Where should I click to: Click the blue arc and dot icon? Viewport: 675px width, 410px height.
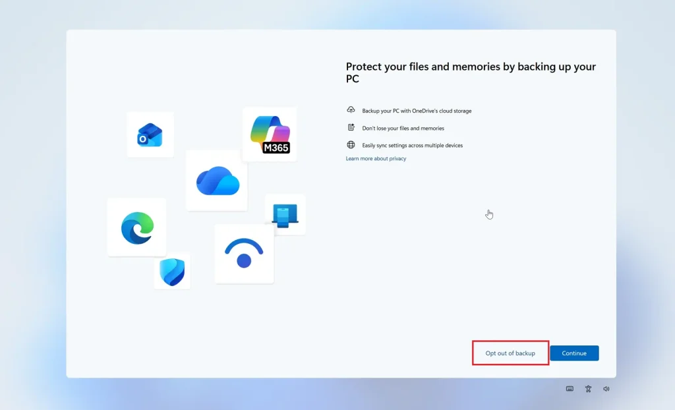[x=244, y=254]
